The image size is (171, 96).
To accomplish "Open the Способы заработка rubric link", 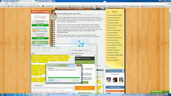I will [114, 60].
